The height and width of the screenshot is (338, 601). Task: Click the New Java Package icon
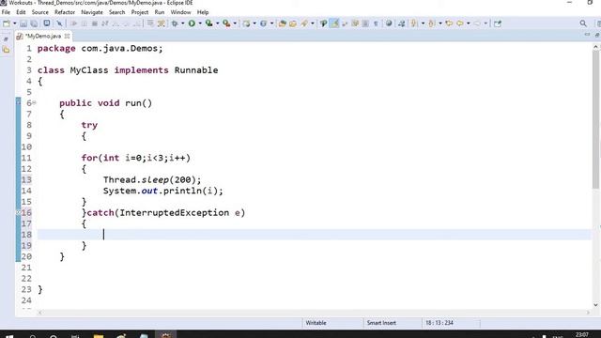click(246, 23)
